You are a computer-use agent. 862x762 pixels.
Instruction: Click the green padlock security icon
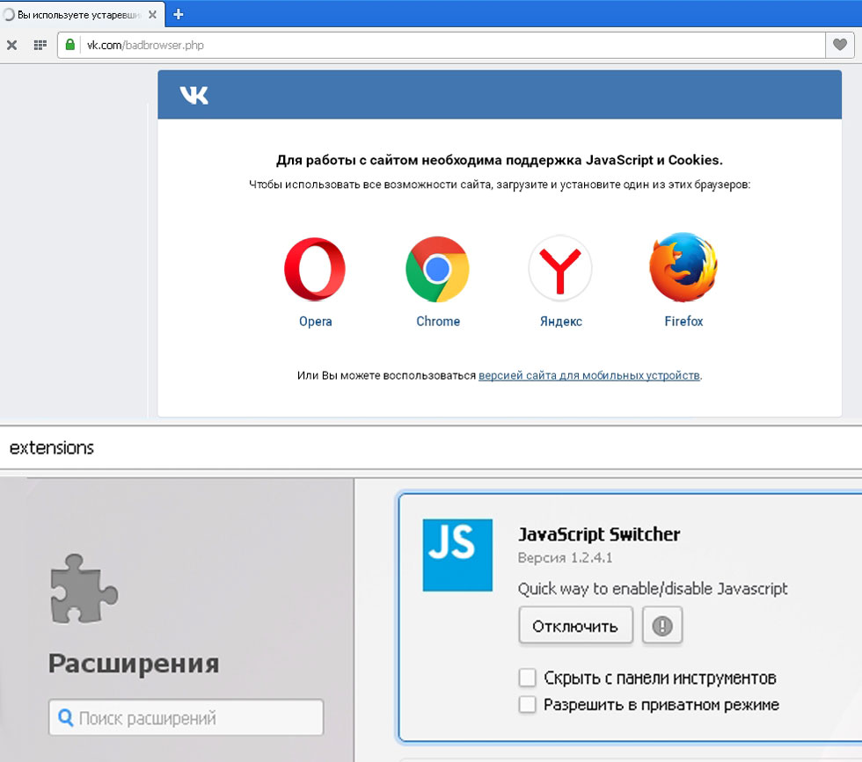click(69, 45)
